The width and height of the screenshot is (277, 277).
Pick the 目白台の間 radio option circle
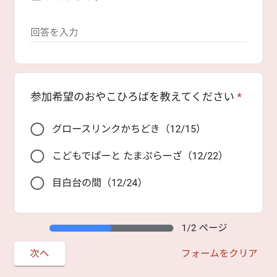point(37,183)
